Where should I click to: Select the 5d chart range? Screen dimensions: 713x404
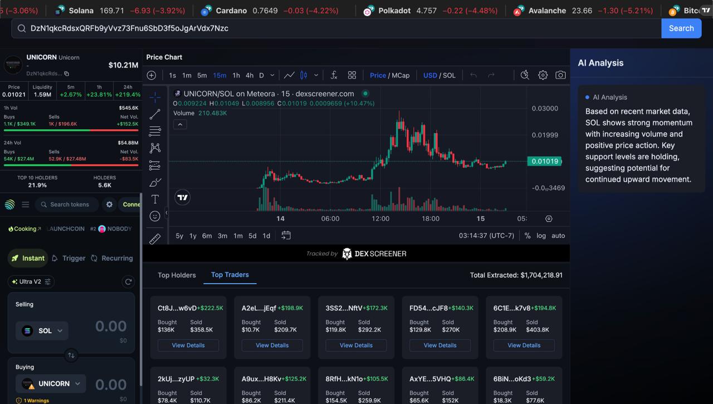[252, 236]
